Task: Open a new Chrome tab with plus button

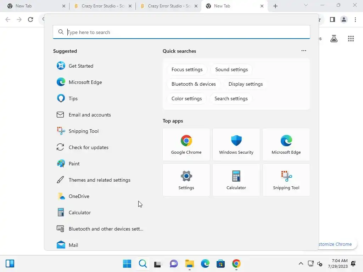Action: tap(275, 6)
